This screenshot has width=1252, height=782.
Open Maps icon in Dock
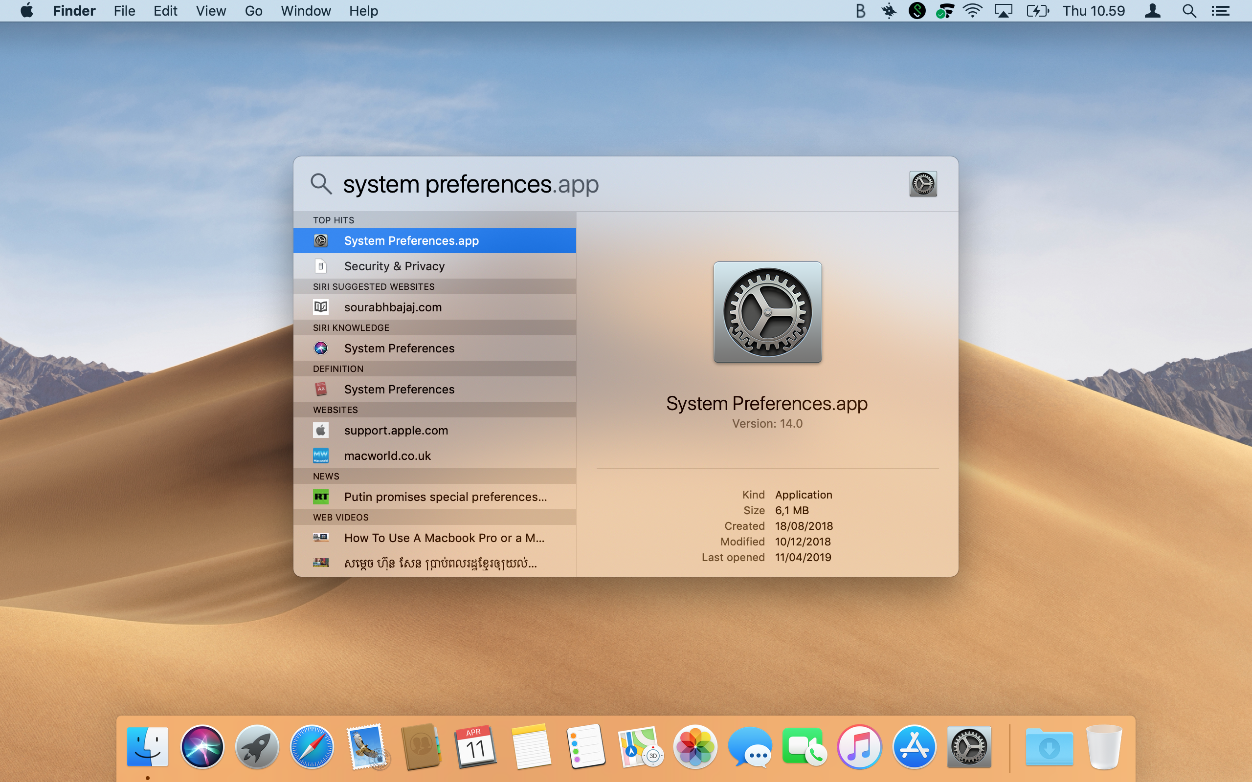tap(641, 747)
